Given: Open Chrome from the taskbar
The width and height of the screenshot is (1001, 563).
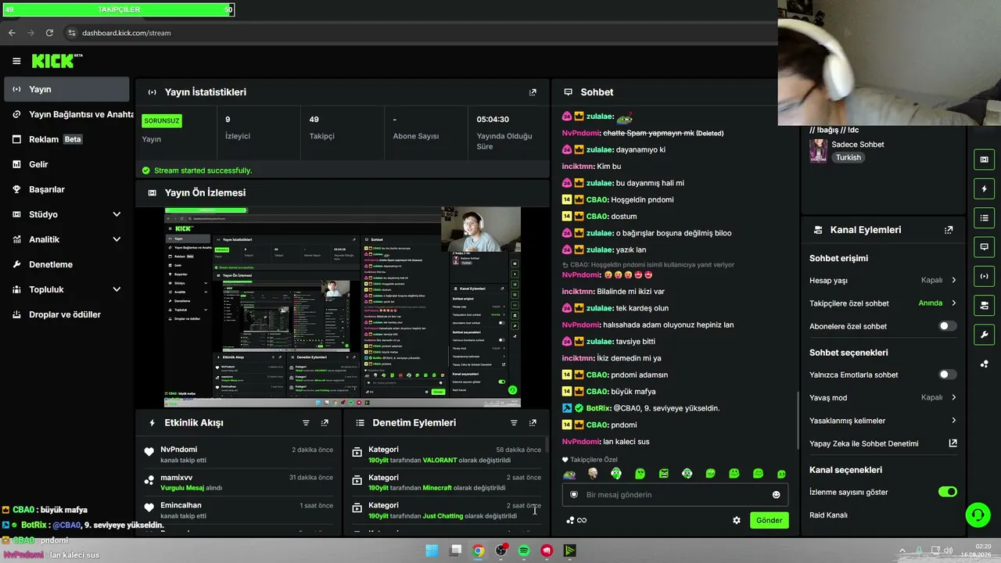Looking at the screenshot, I should pyautogui.click(x=478, y=550).
